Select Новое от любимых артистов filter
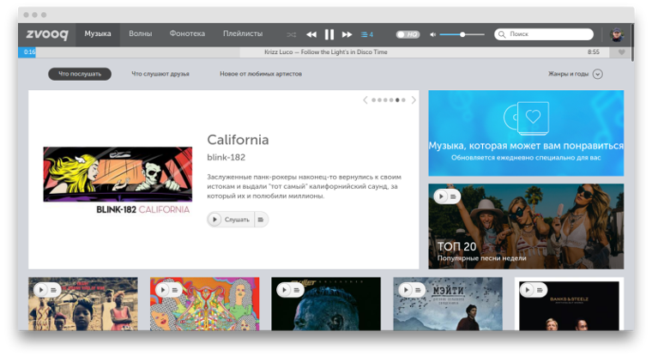 point(261,74)
